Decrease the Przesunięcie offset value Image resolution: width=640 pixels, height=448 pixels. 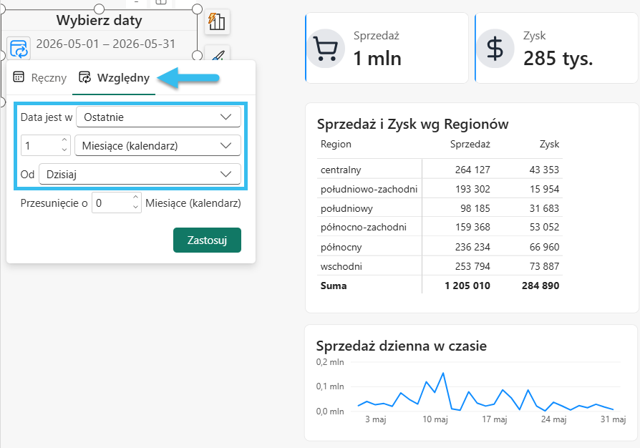coord(135,208)
